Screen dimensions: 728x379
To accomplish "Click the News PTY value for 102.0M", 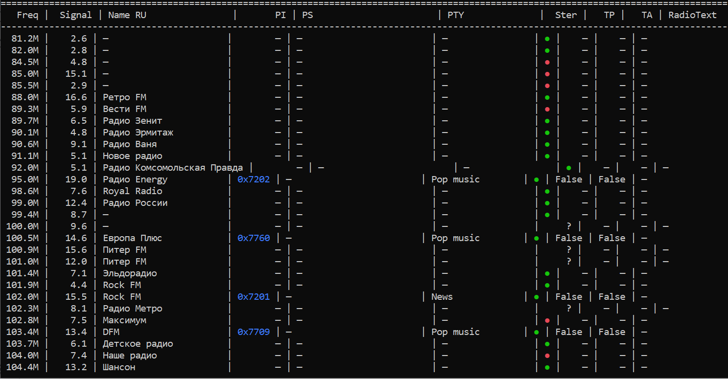I will coord(442,297).
